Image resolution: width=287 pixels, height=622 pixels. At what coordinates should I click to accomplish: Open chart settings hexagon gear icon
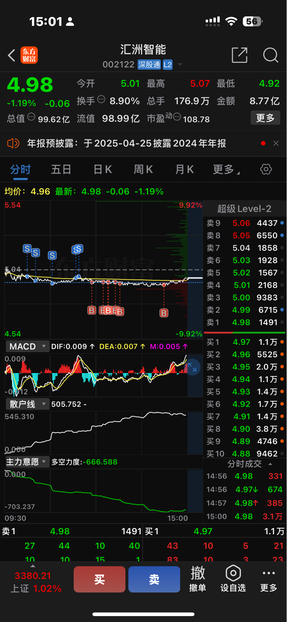coord(266,169)
